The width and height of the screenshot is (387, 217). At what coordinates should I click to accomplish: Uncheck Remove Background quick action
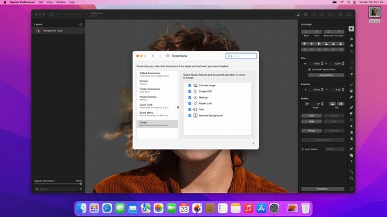(189, 115)
